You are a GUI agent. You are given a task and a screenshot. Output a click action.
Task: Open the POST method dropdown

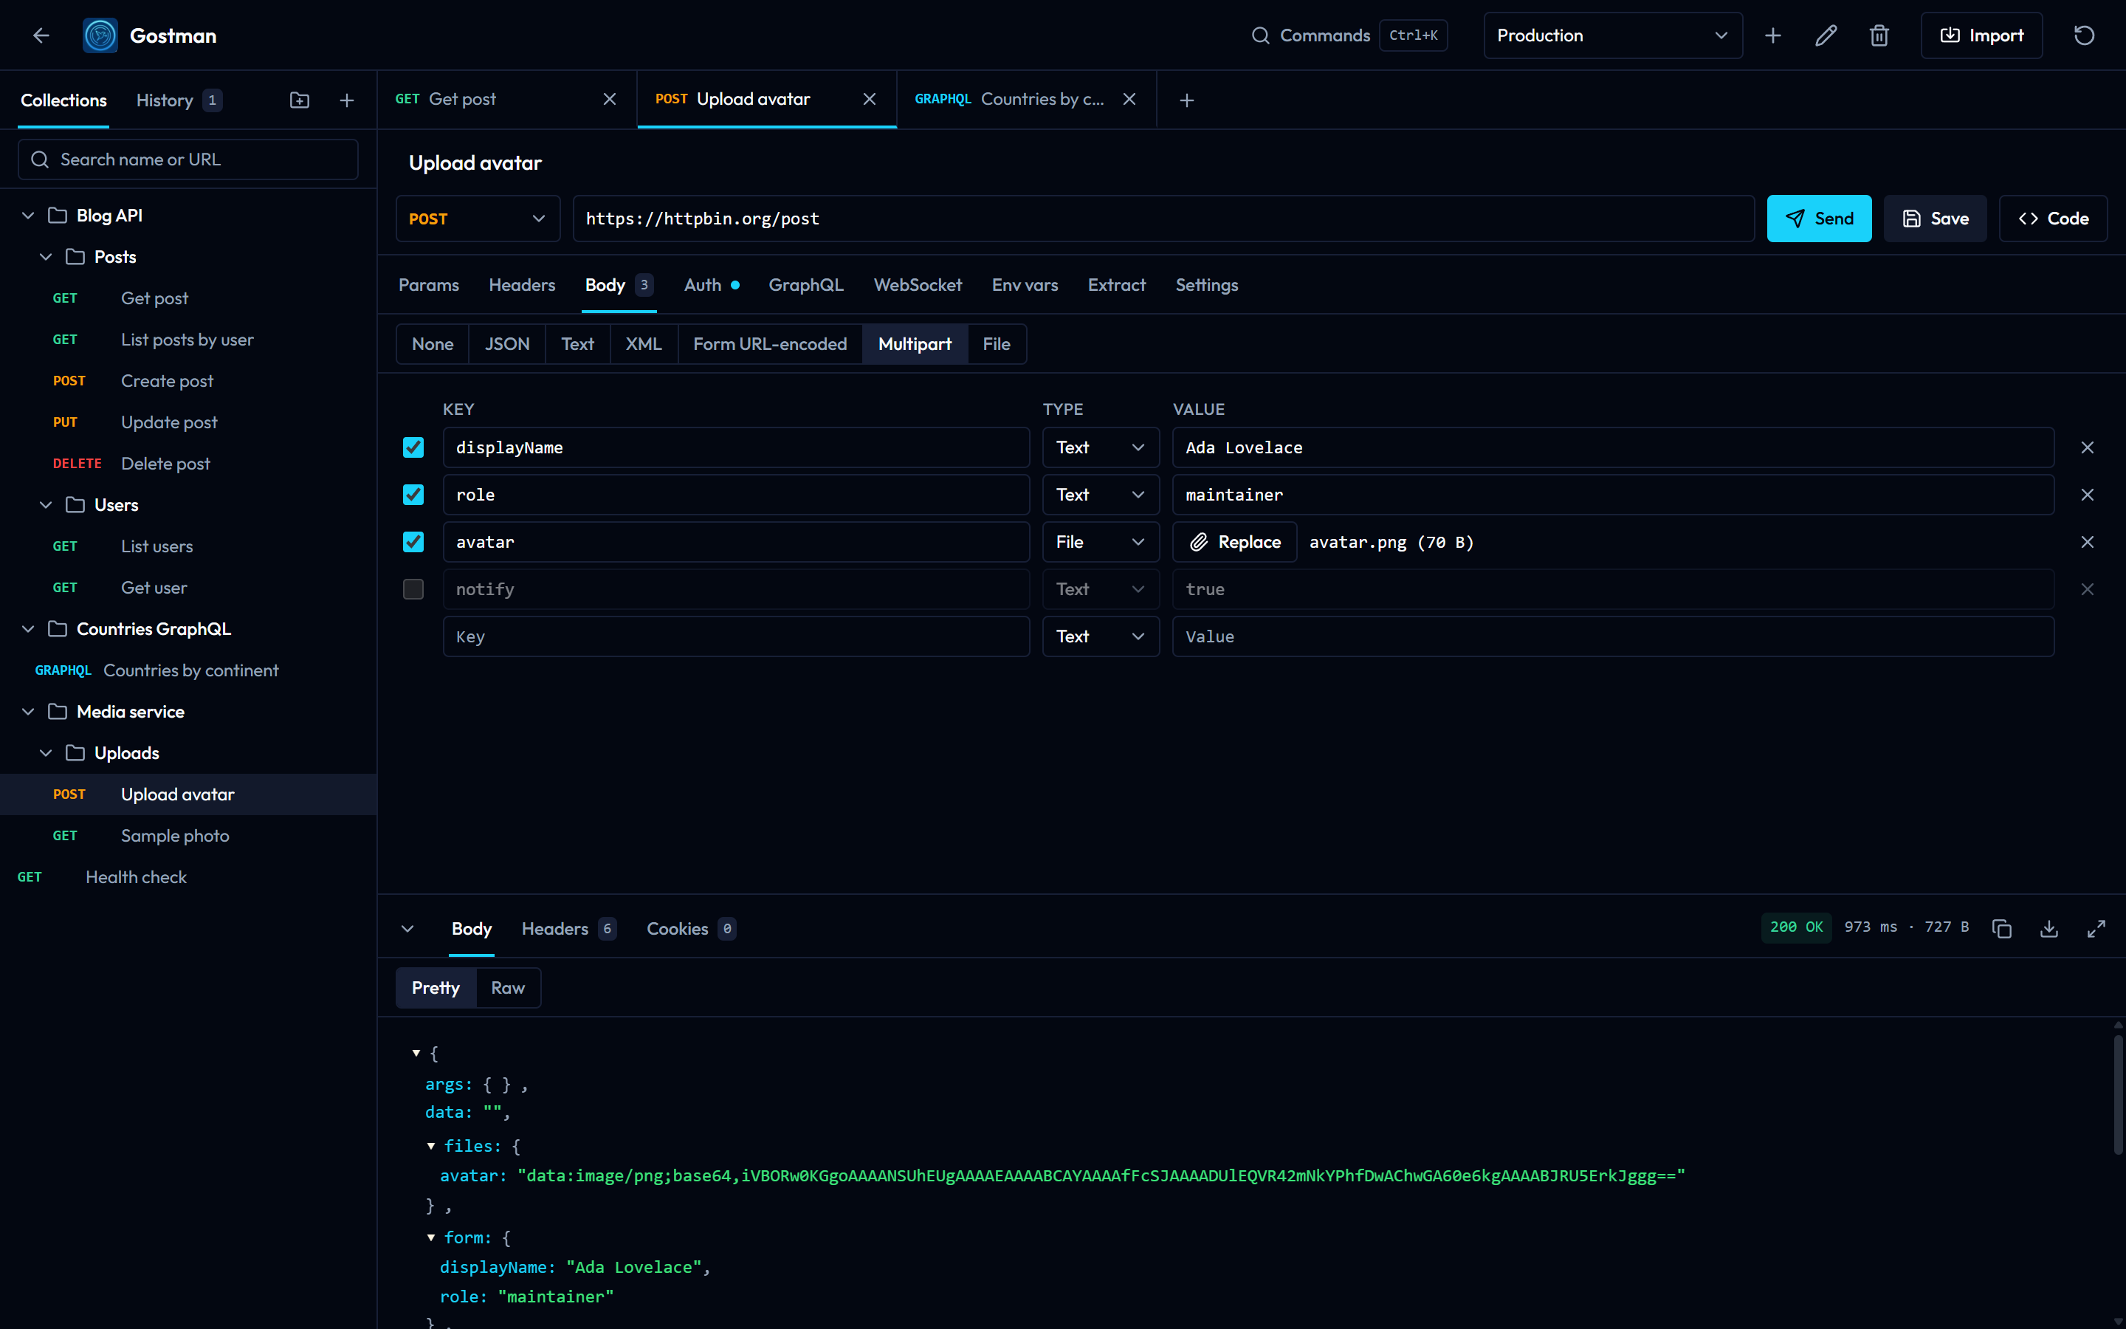(x=478, y=219)
